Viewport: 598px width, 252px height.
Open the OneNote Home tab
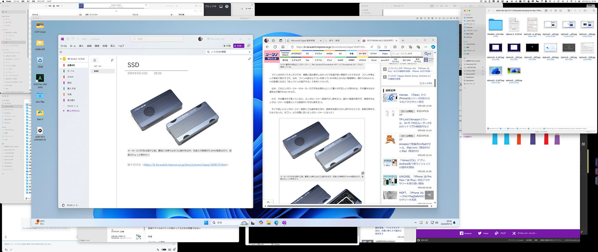point(73,46)
